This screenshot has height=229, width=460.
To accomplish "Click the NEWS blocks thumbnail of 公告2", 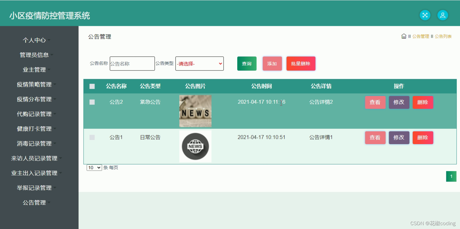I will click(x=195, y=111).
